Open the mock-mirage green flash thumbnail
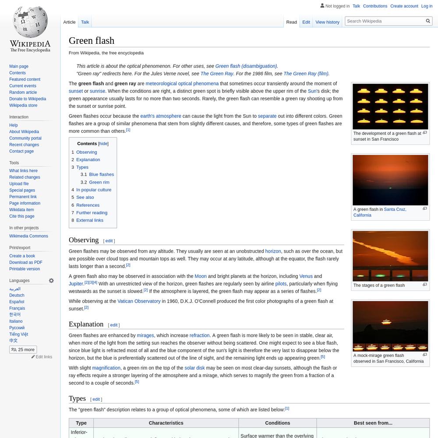This screenshot has width=438, height=438. (x=390, y=326)
